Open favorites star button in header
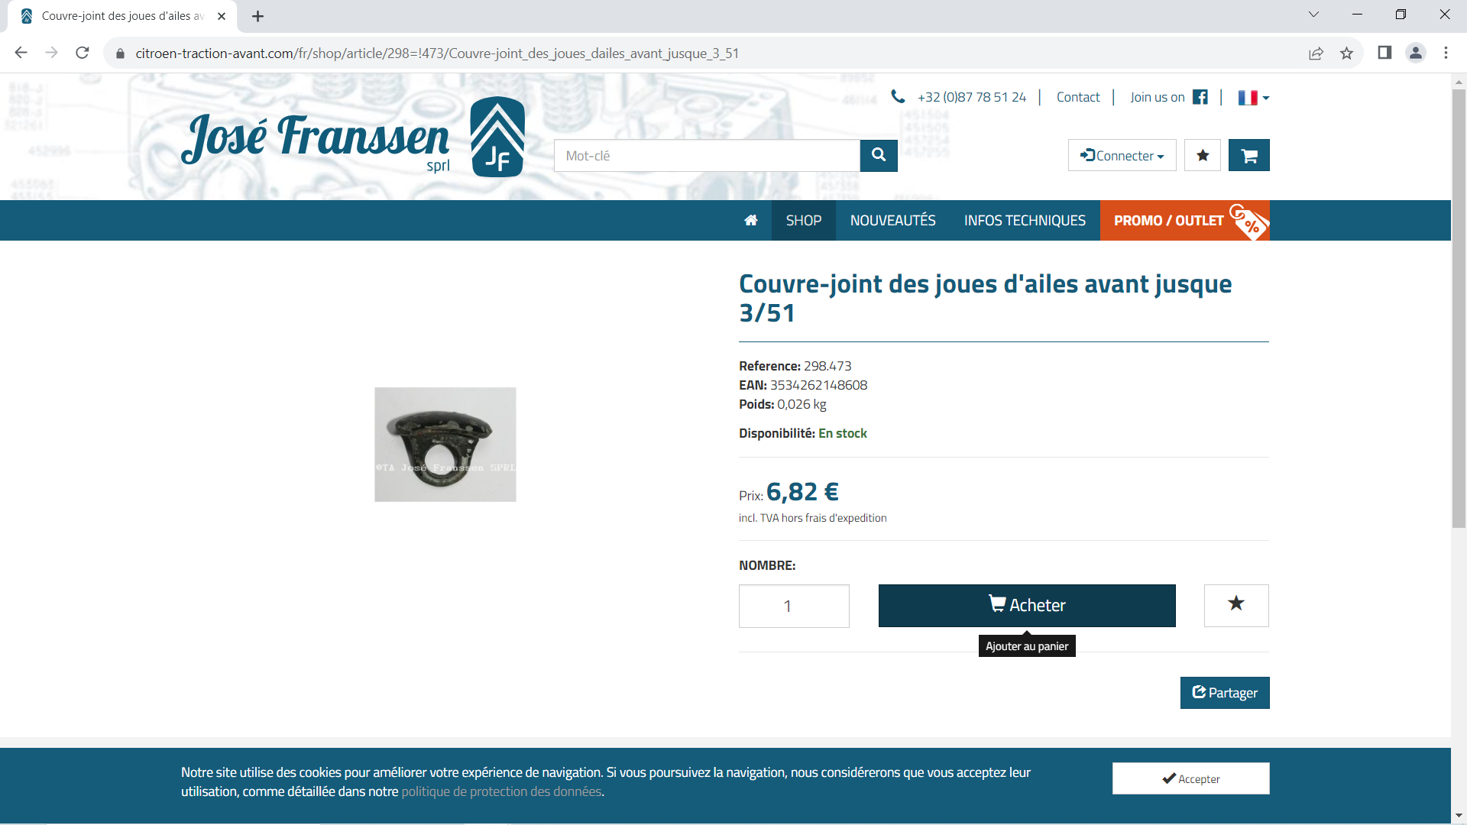The width and height of the screenshot is (1467, 825). [1202, 155]
